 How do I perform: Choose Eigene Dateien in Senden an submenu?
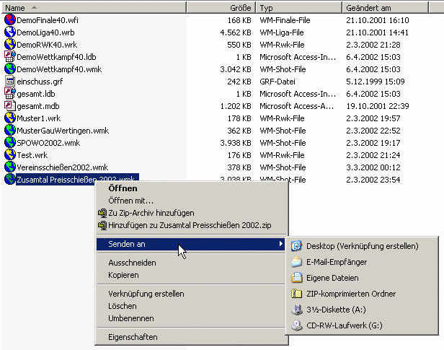tap(332, 278)
